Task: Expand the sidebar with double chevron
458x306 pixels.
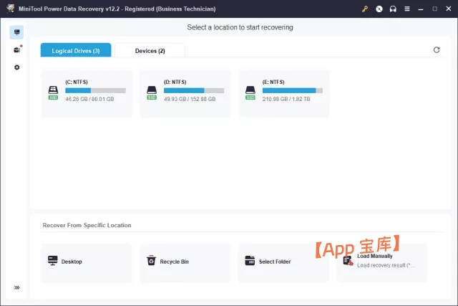Action: (x=16, y=287)
